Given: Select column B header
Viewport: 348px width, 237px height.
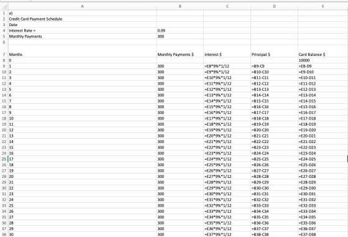Looking at the screenshot, I should 180,6.
